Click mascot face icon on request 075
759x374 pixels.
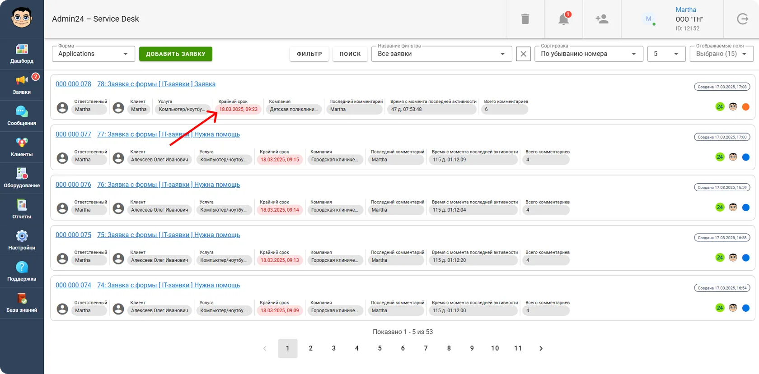coord(733,258)
